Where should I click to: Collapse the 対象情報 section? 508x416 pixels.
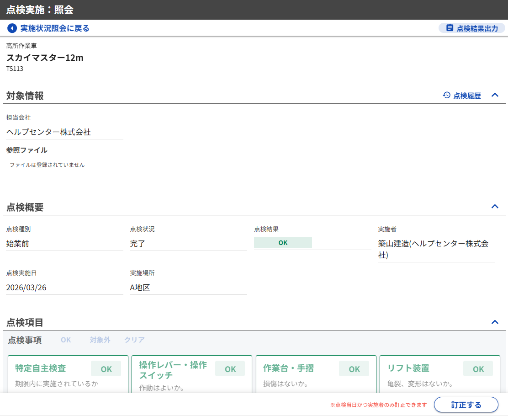(x=495, y=95)
